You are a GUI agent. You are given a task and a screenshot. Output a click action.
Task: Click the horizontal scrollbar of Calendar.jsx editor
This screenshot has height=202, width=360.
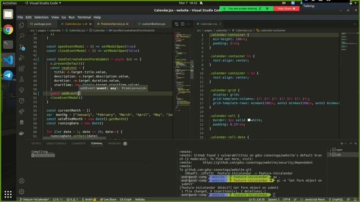tap(74, 138)
